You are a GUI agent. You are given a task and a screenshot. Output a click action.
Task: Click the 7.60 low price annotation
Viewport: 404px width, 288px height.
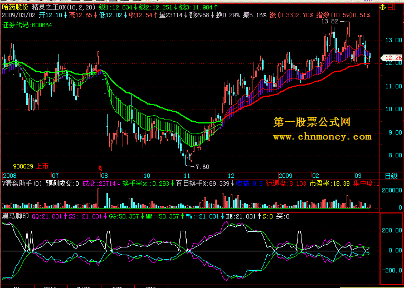coord(202,167)
